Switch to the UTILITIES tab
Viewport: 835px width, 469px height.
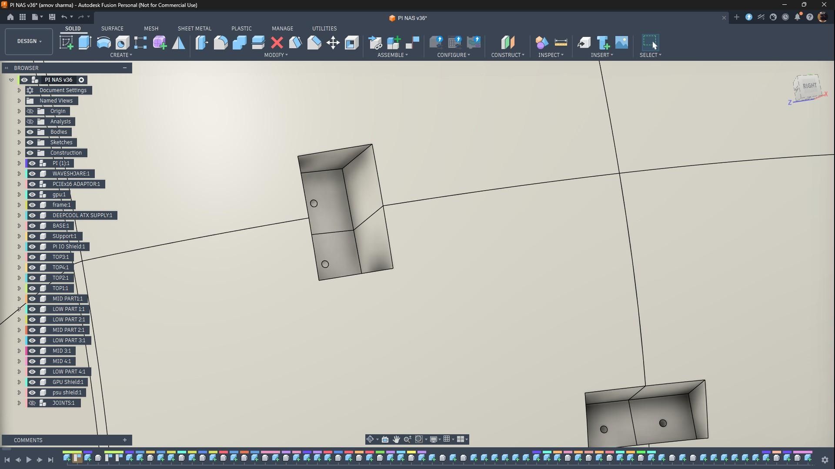(x=324, y=29)
